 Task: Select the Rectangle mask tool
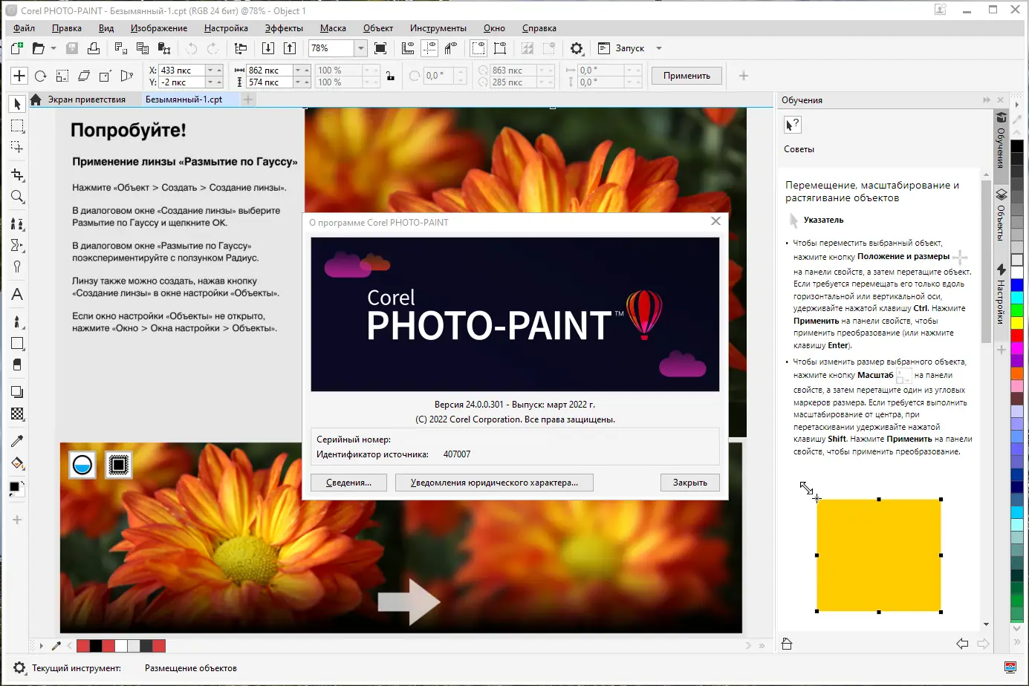(16, 125)
